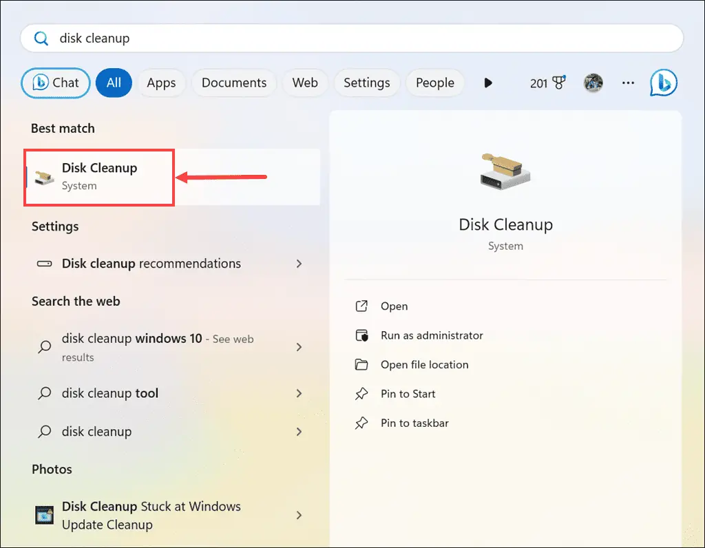Viewport: 705px width, 548px height.
Task: Click the search text field containing disk cleanup
Action: [x=352, y=39]
